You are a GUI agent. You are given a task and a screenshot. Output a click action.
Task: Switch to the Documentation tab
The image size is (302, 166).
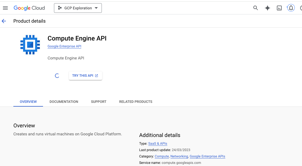pyautogui.click(x=64, y=102)
